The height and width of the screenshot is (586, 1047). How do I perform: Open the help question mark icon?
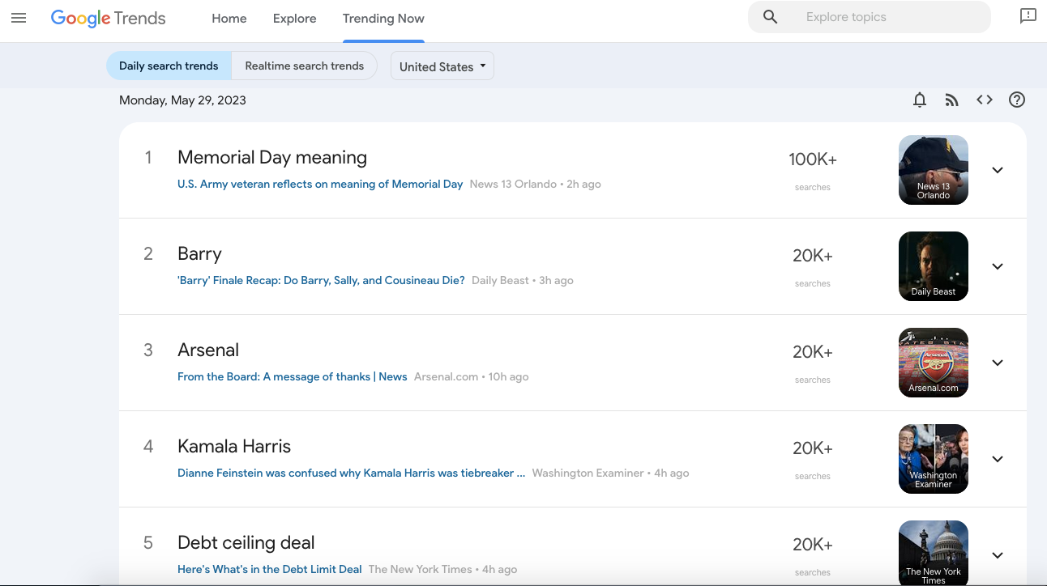coord(1017,100)
